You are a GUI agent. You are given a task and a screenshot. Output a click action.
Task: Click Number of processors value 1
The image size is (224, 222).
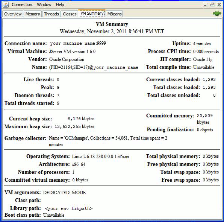[73, 172]
